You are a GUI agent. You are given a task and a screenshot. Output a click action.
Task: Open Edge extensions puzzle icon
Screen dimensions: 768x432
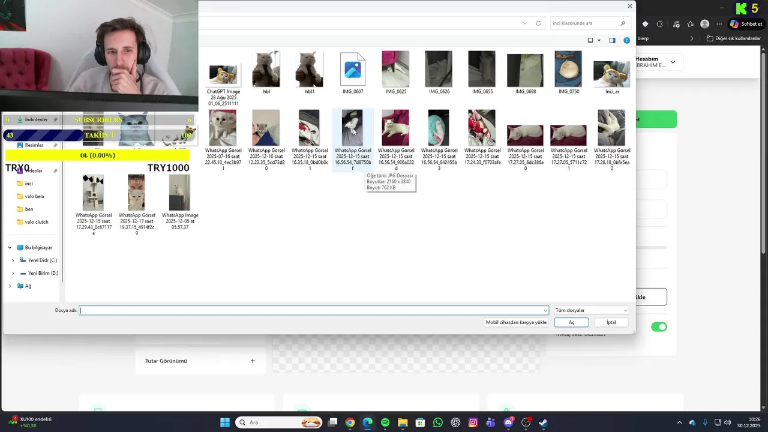(660, 24)
